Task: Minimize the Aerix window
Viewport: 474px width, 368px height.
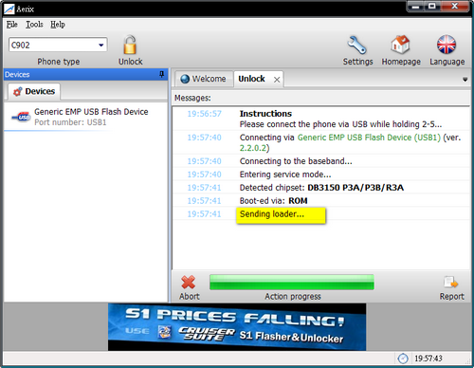Action: 415,7
